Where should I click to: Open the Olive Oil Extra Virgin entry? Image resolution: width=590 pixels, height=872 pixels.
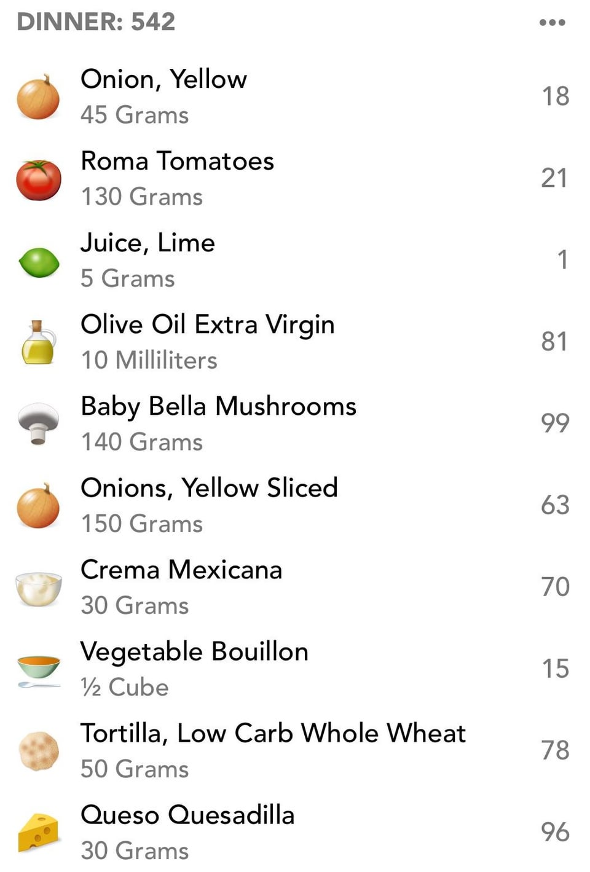pos(295,342)
